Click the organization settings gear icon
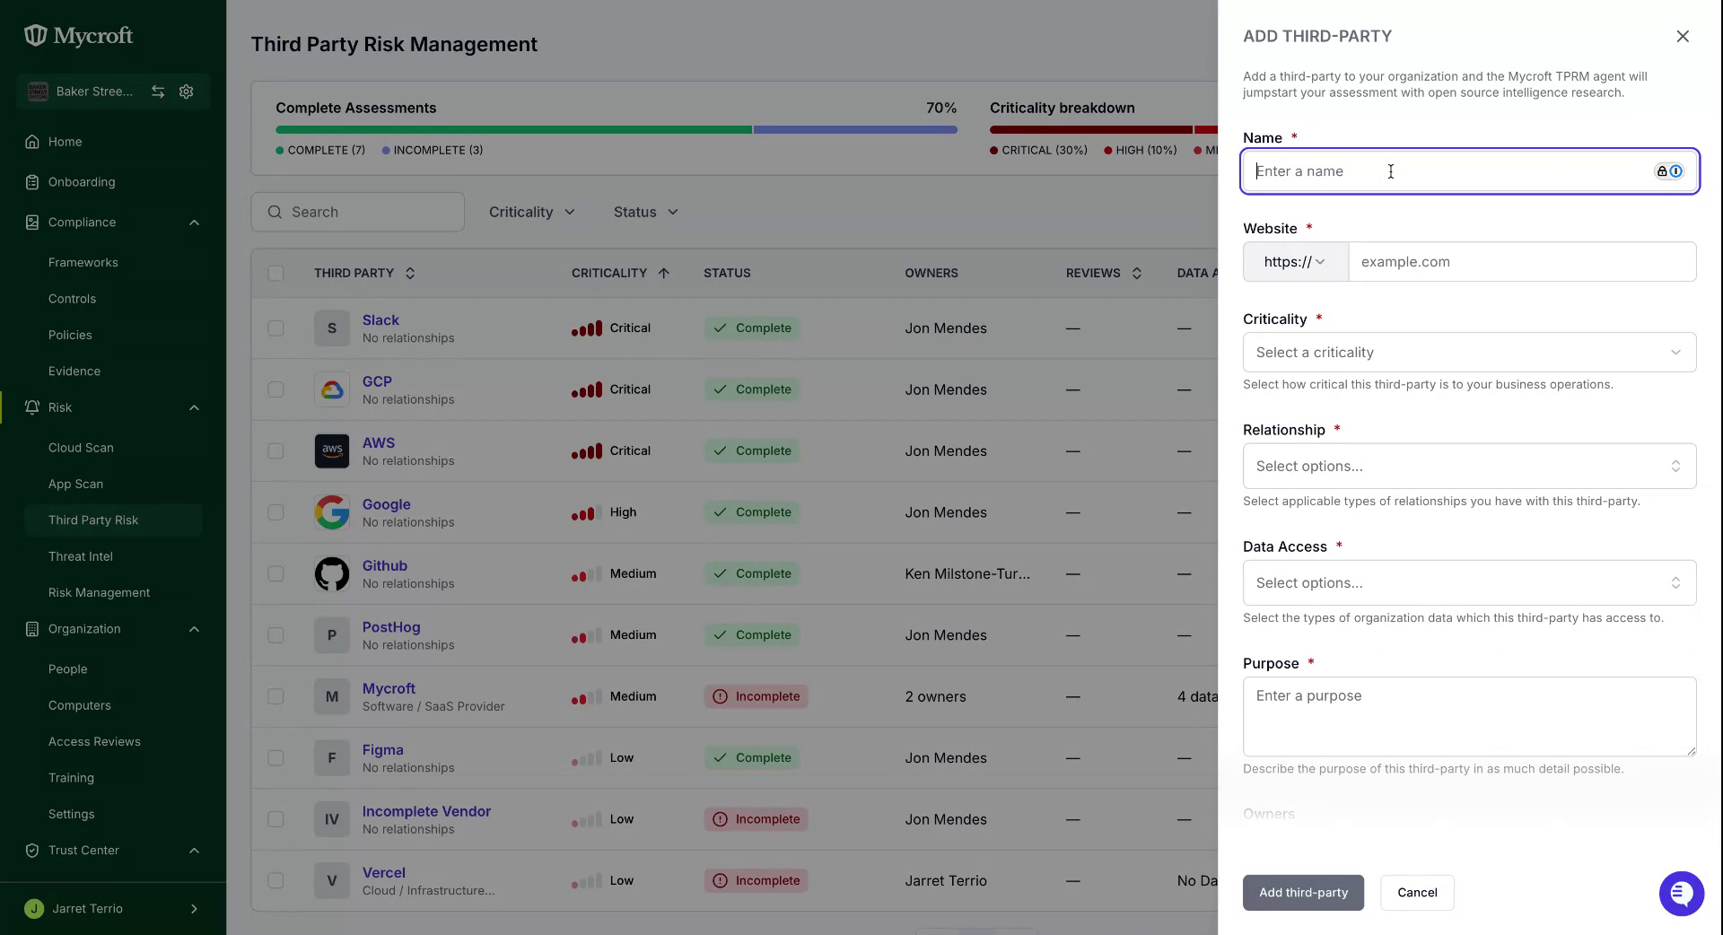This screenshot has width=1723, height=935. (187, 92)
